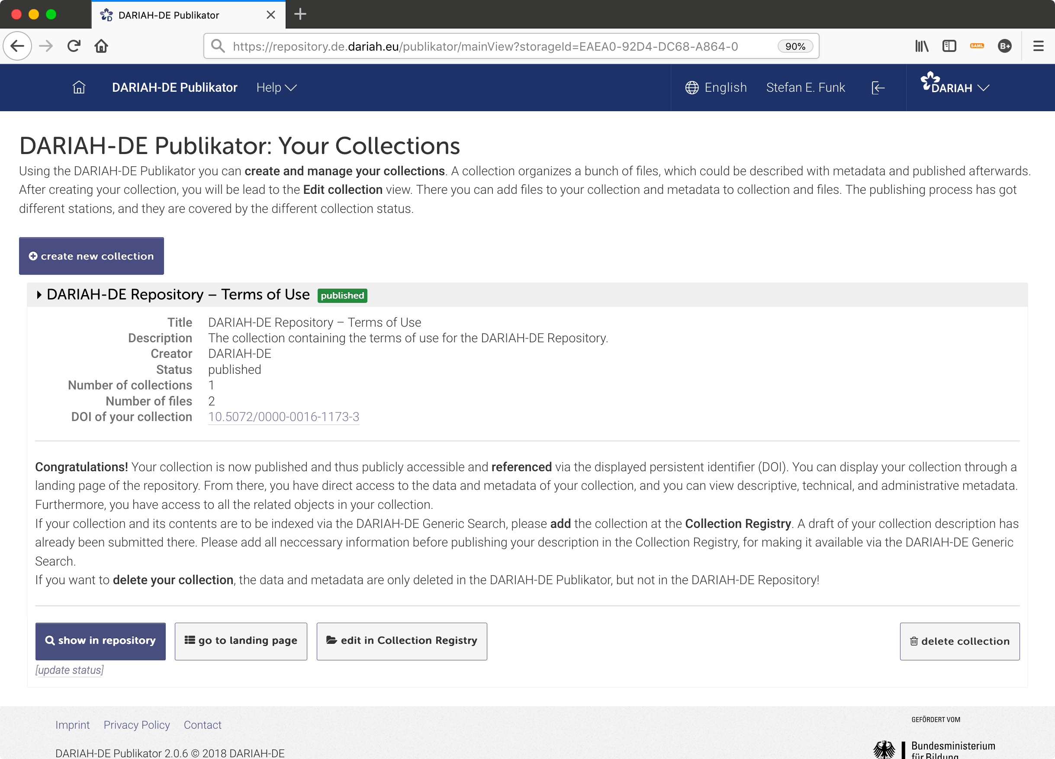Open the Stefan E. Funk account menu
The image size is (1055, 759).
coord(806,87)
